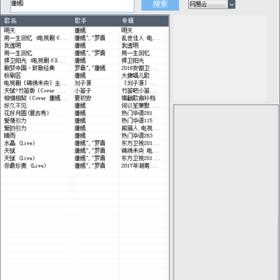Select the song 天赋?竹笛版 (Cover… row
Screen dimensions: 280x280
coord(34,90)
